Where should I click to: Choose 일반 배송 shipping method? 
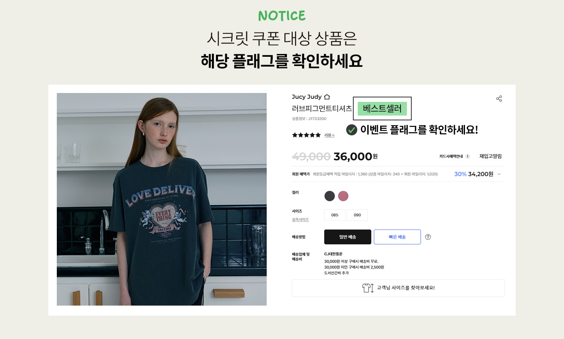(348, 237)
